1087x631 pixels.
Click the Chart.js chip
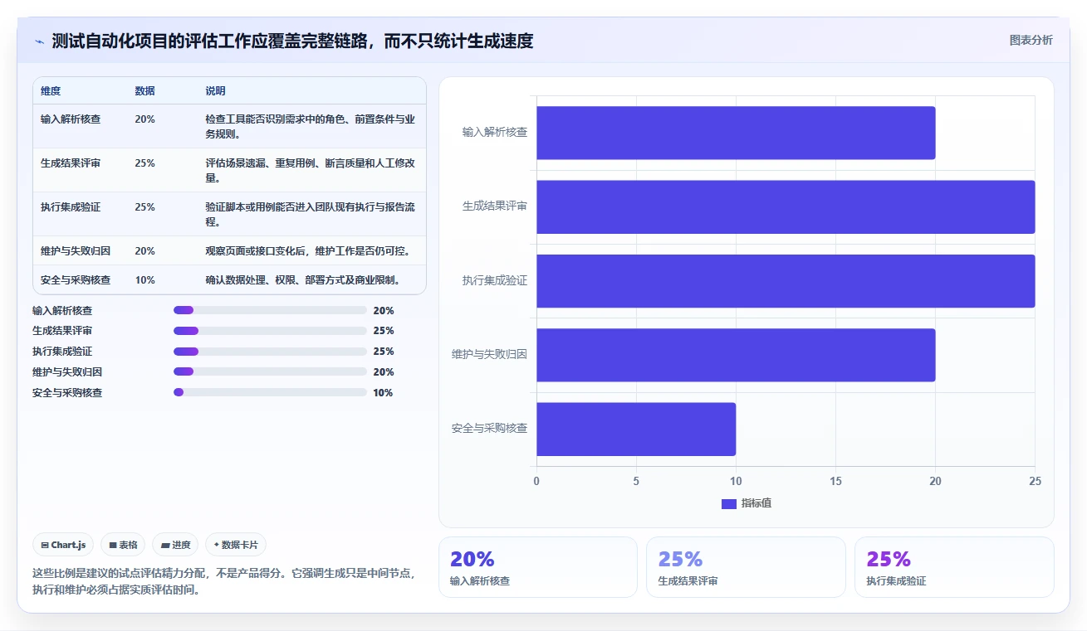tap(63, 545)
